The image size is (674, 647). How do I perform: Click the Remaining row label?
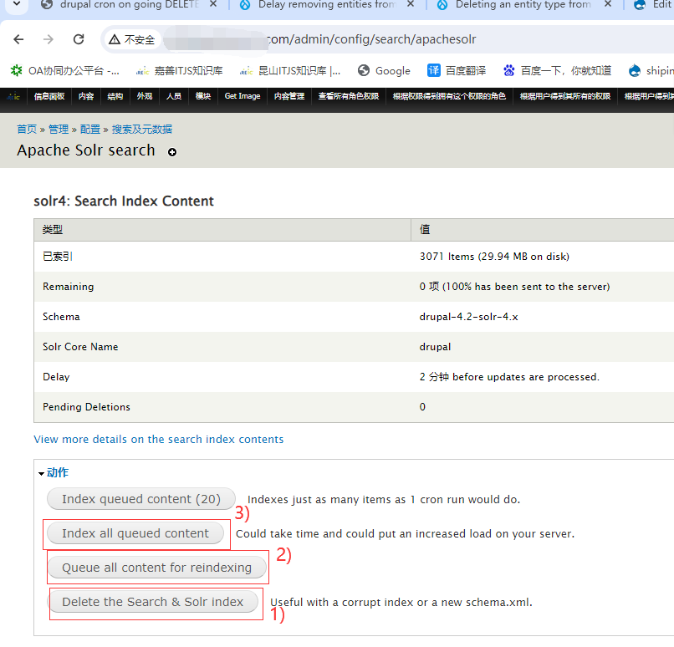pyautogui.click(x=69, y=287)
